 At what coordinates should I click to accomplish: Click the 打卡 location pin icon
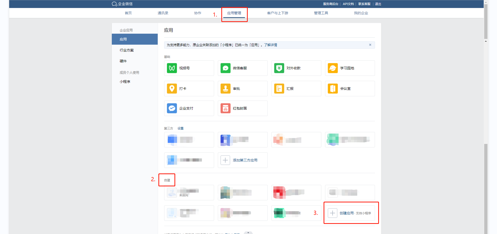coord(172,89)
